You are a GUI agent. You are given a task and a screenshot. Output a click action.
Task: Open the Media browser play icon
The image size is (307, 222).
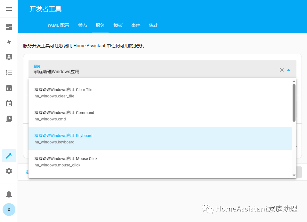tap(9, 119)
